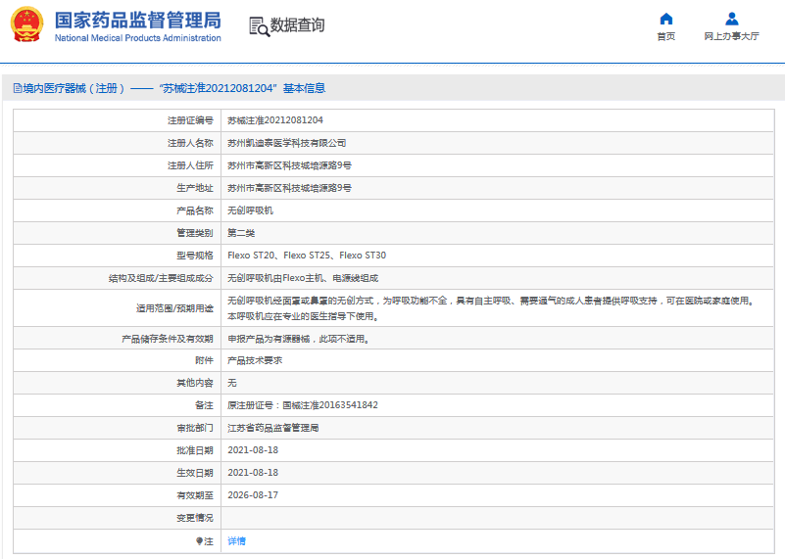Viewport: 785px width, 559px height.
Task: Click 第二类 management category value
Action: [x=241, y=233]
